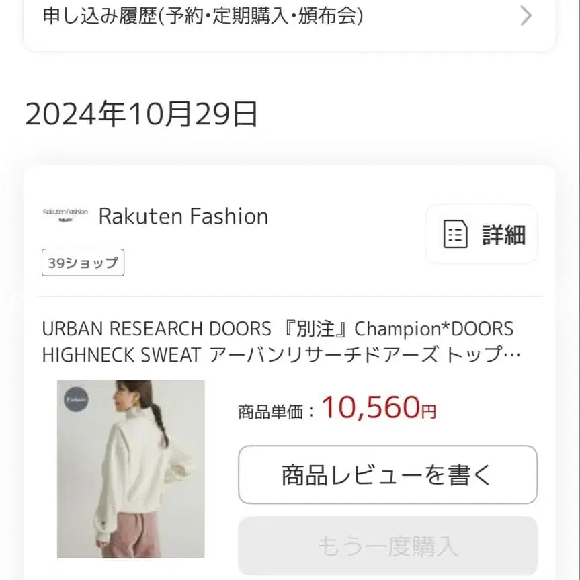The width and height of the screenshot is (580, 580).
Task: Click the Rakuten Fashion shop logo
Action: [65, 216]
